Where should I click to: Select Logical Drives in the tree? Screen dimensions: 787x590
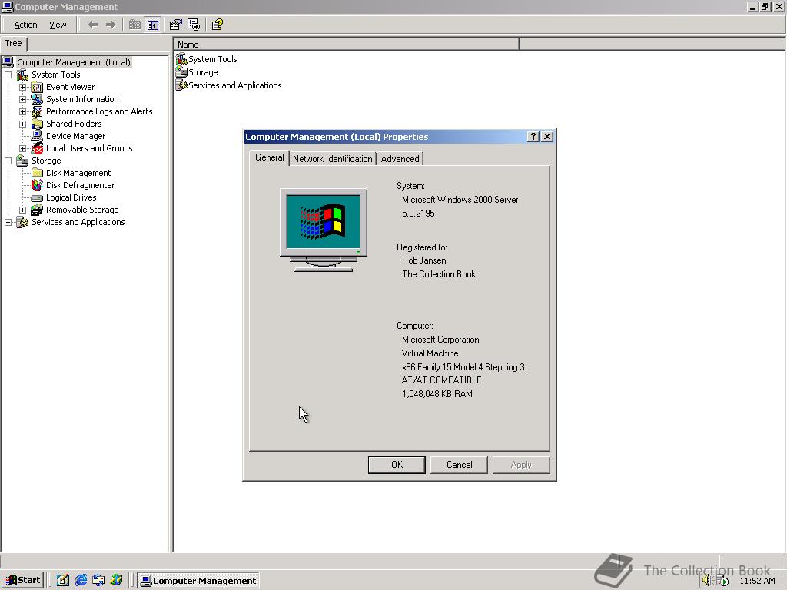tap(71, 197)
